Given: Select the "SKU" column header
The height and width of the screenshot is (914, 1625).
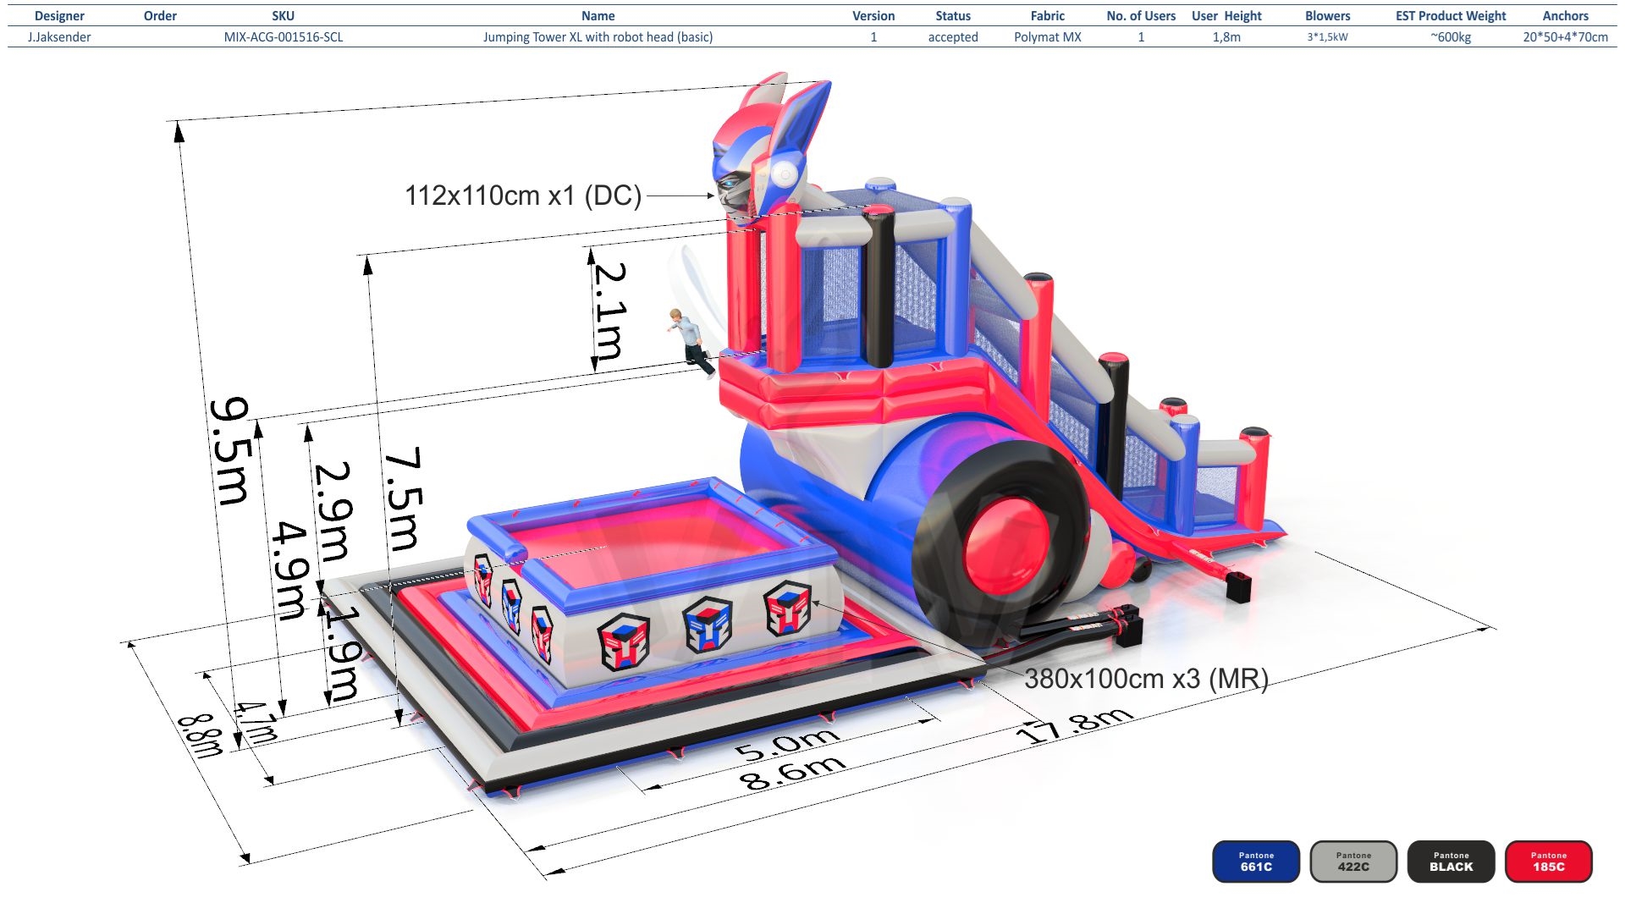Looking at the screenshot, I should [x=284, y=16].
